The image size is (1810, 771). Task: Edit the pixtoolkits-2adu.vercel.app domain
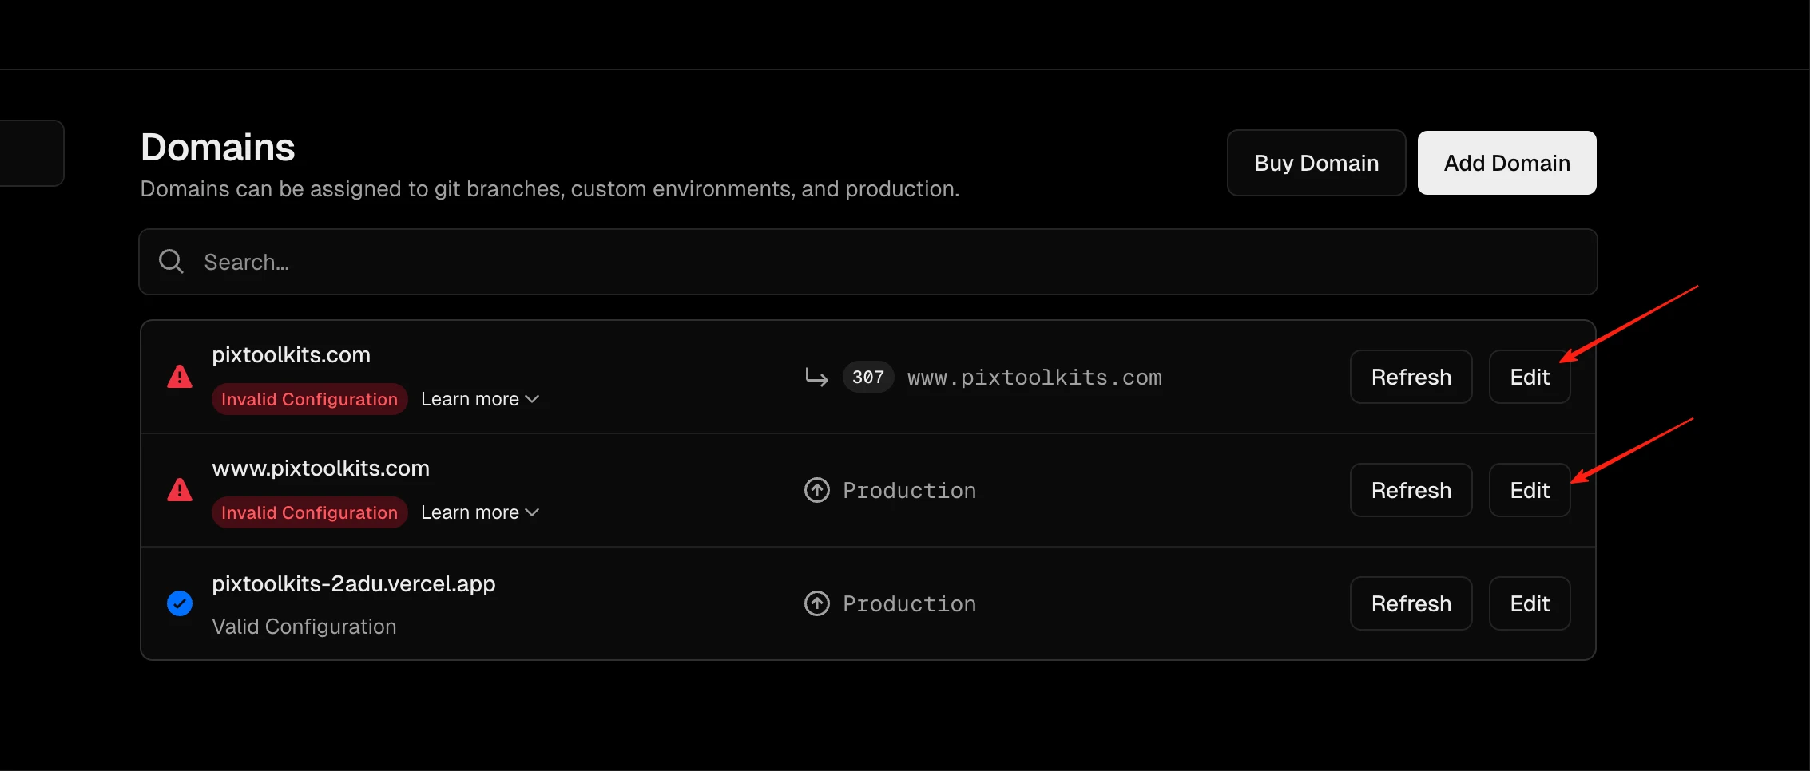pyautogui.click(x=1529, y=603)
